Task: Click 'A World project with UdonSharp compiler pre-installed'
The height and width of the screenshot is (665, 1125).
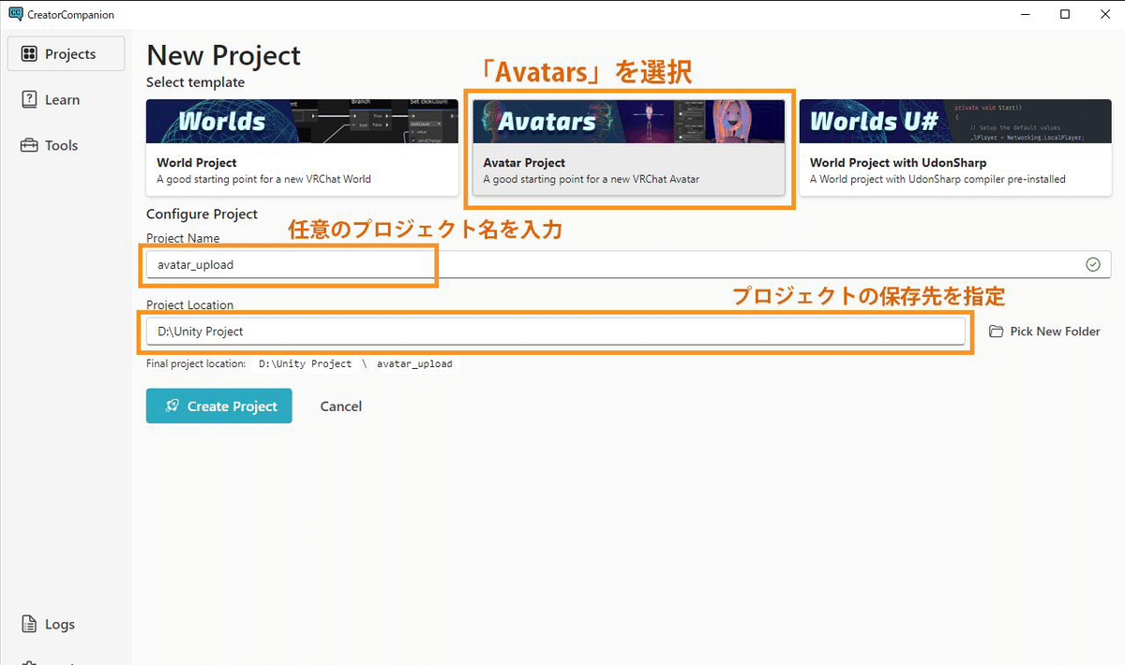Action: (937, 179)
